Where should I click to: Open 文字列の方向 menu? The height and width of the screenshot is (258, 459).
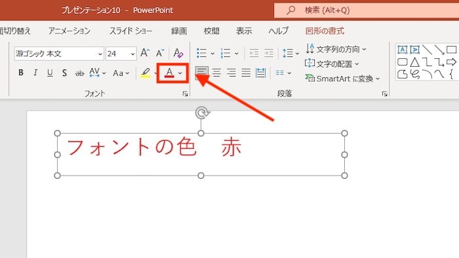[x=336, y=49]
